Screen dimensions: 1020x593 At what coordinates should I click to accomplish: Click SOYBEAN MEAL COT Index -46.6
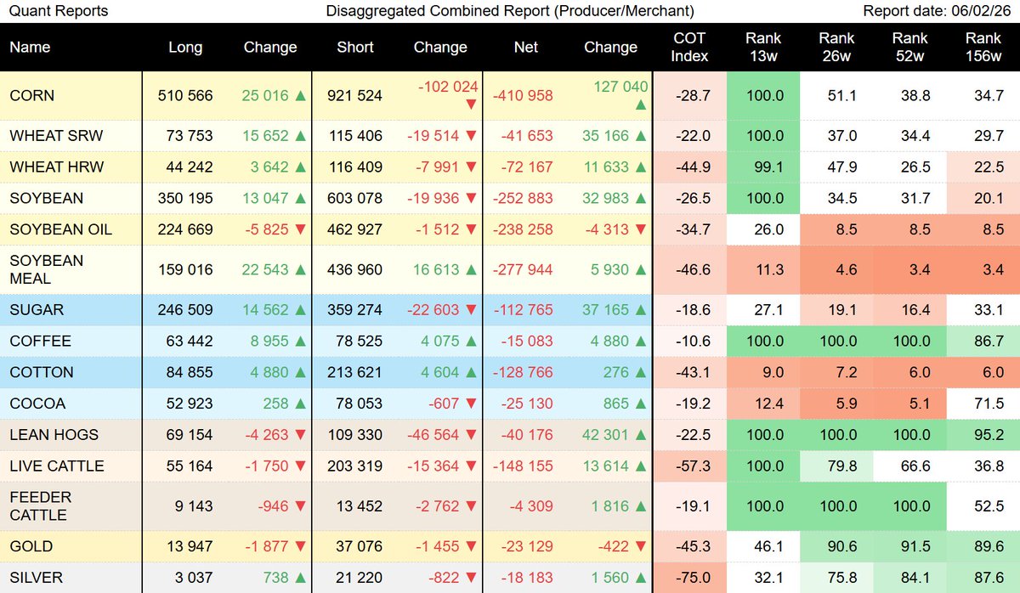[692, 270]
